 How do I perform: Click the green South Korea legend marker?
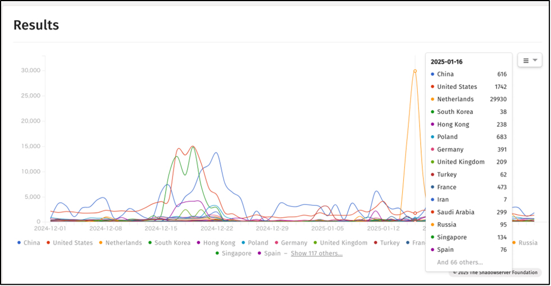click(x=150, y=243)
